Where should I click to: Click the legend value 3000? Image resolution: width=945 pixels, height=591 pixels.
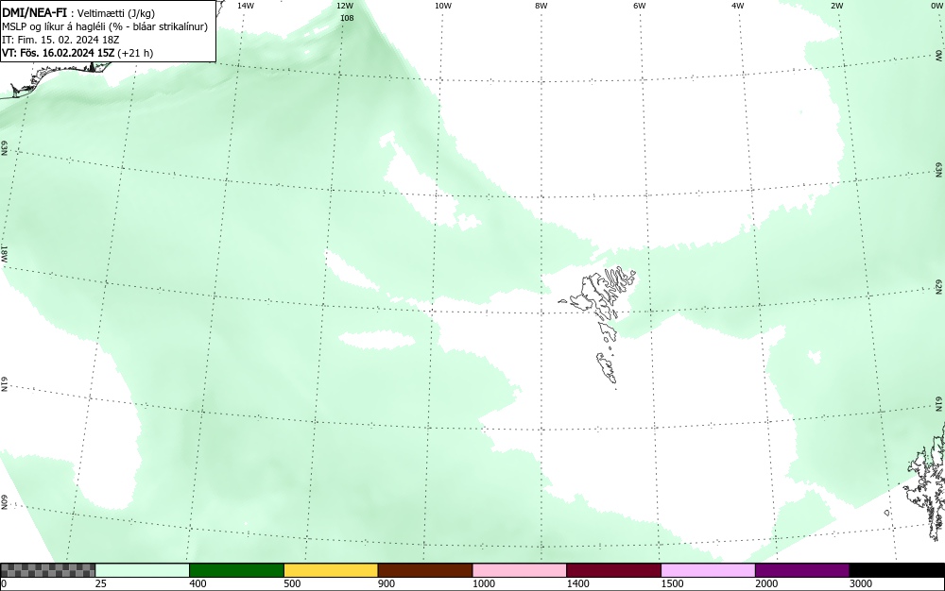(861, 583)
